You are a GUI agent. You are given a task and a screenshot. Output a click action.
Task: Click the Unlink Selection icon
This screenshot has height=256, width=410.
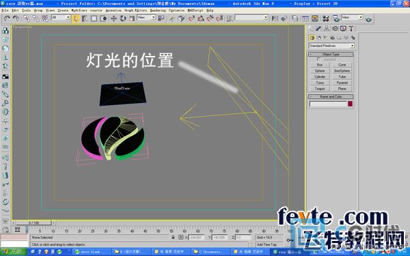tap(36, 18)
